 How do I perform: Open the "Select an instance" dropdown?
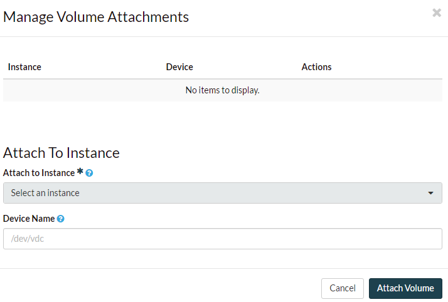pyautogui.click(x=222, y=193)
